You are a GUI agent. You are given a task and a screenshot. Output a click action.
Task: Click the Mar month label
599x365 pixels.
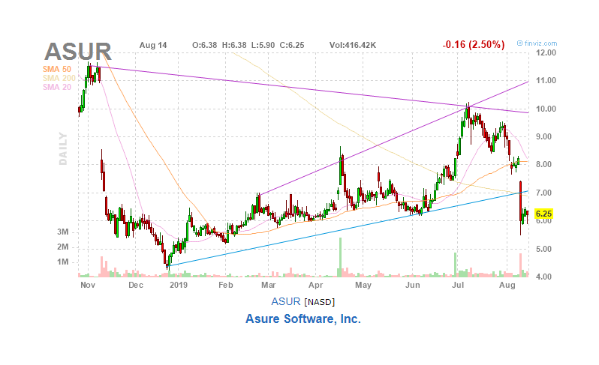(268, 285)
